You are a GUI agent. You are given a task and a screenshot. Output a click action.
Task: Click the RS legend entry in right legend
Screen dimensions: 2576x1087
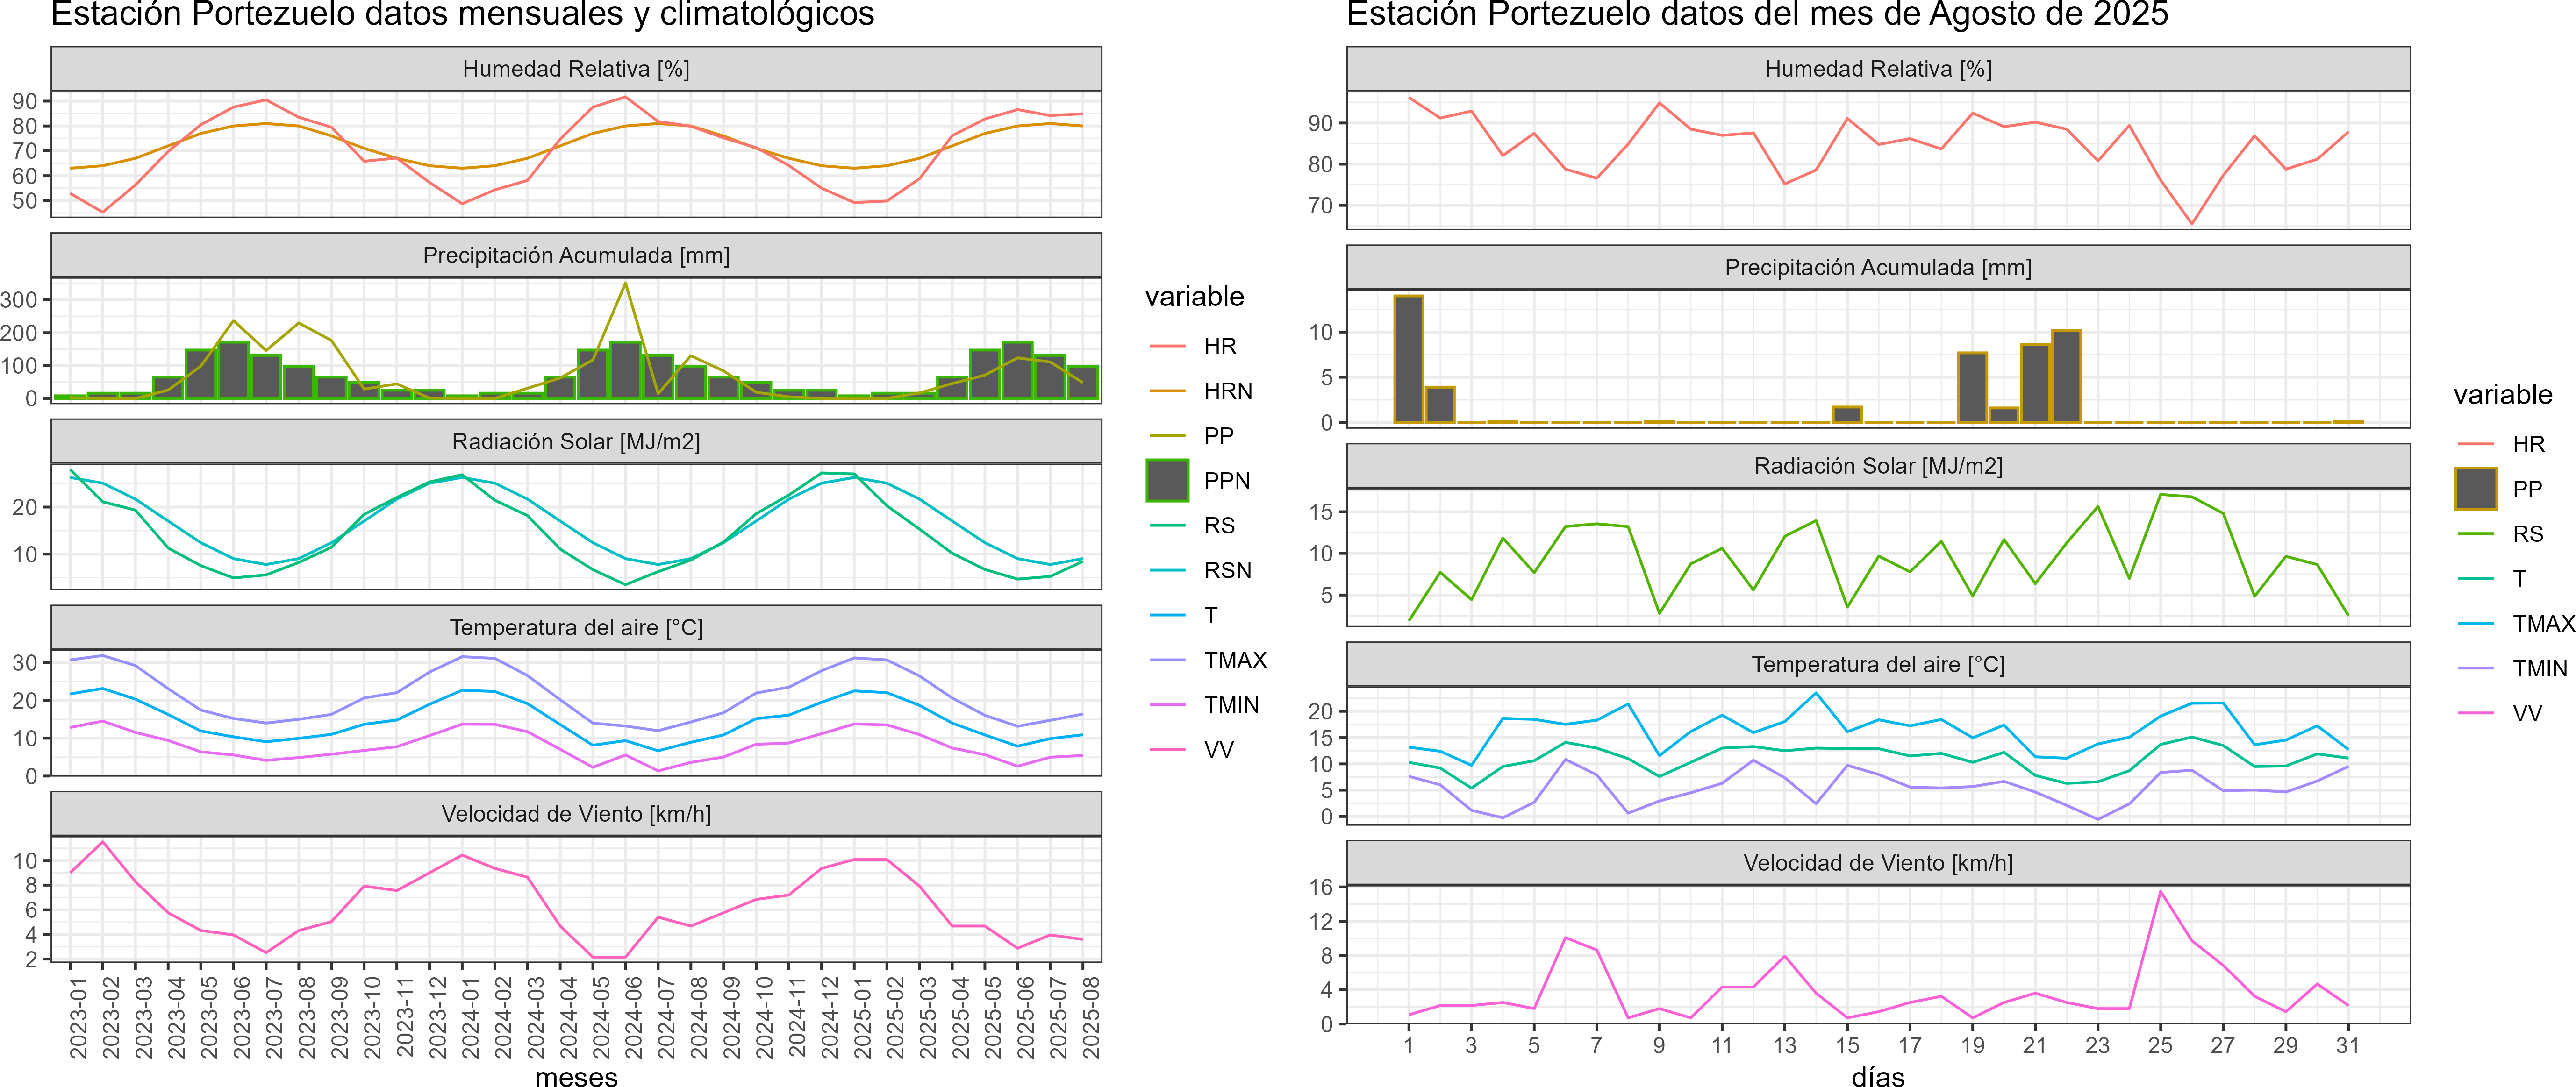pos(2527,534)
